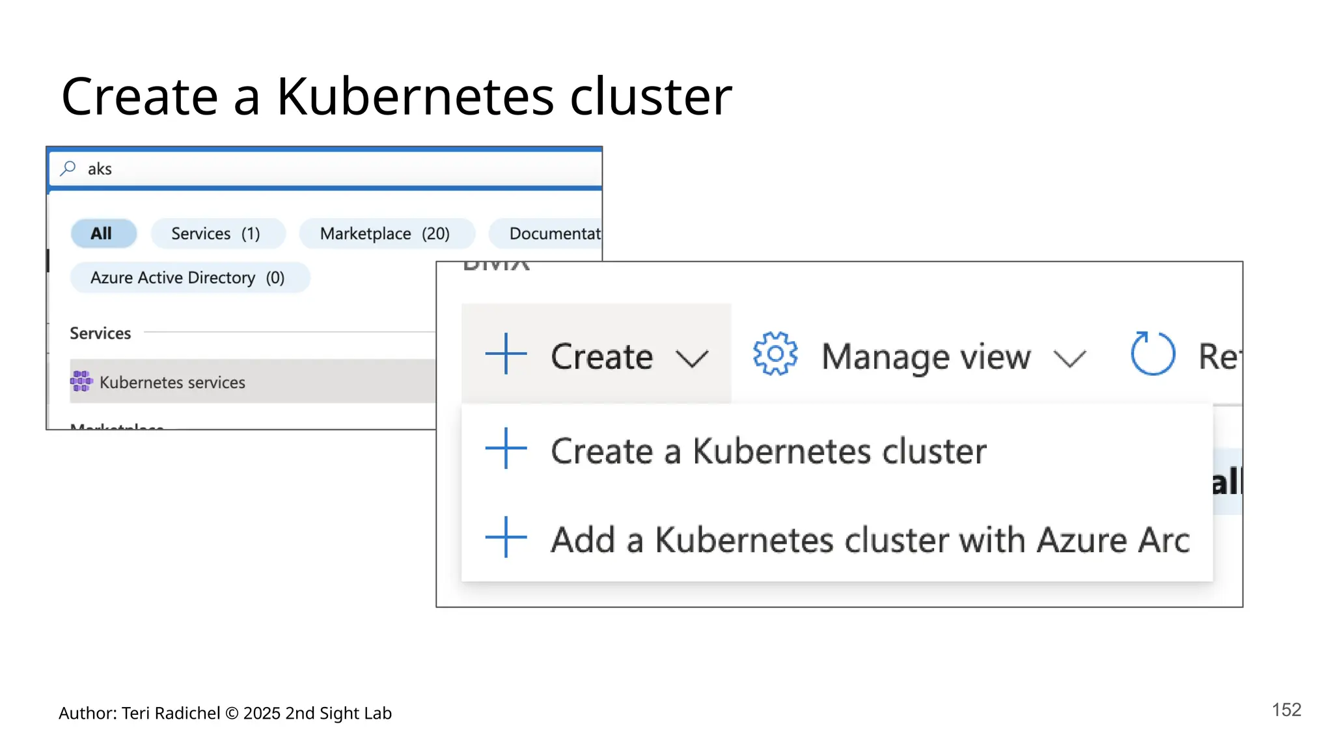Select the All filter pill
Image resolution: width=1333 pixels, height=750 pixels.
coord(103,233)
